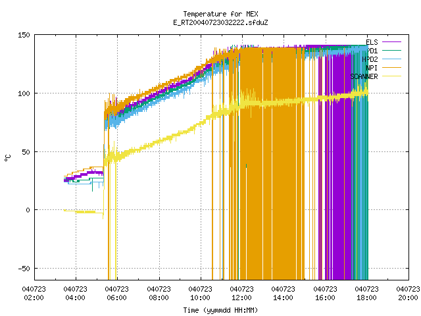Click the ELS legend label

(372, 42)
